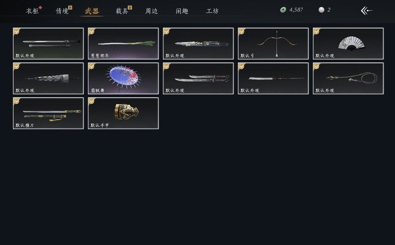This screenshot has height=245, width=395.
Task: Select the 葱葱那年 green onion weapon skin
Action: tap(123, 43)
